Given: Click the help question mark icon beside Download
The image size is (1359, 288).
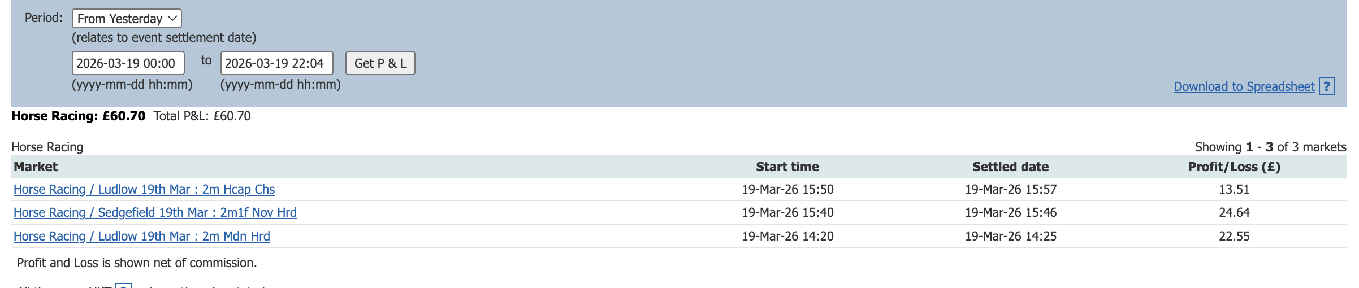Looking at the screenshot, I should pyautogui.click(x=1327, y=86).
